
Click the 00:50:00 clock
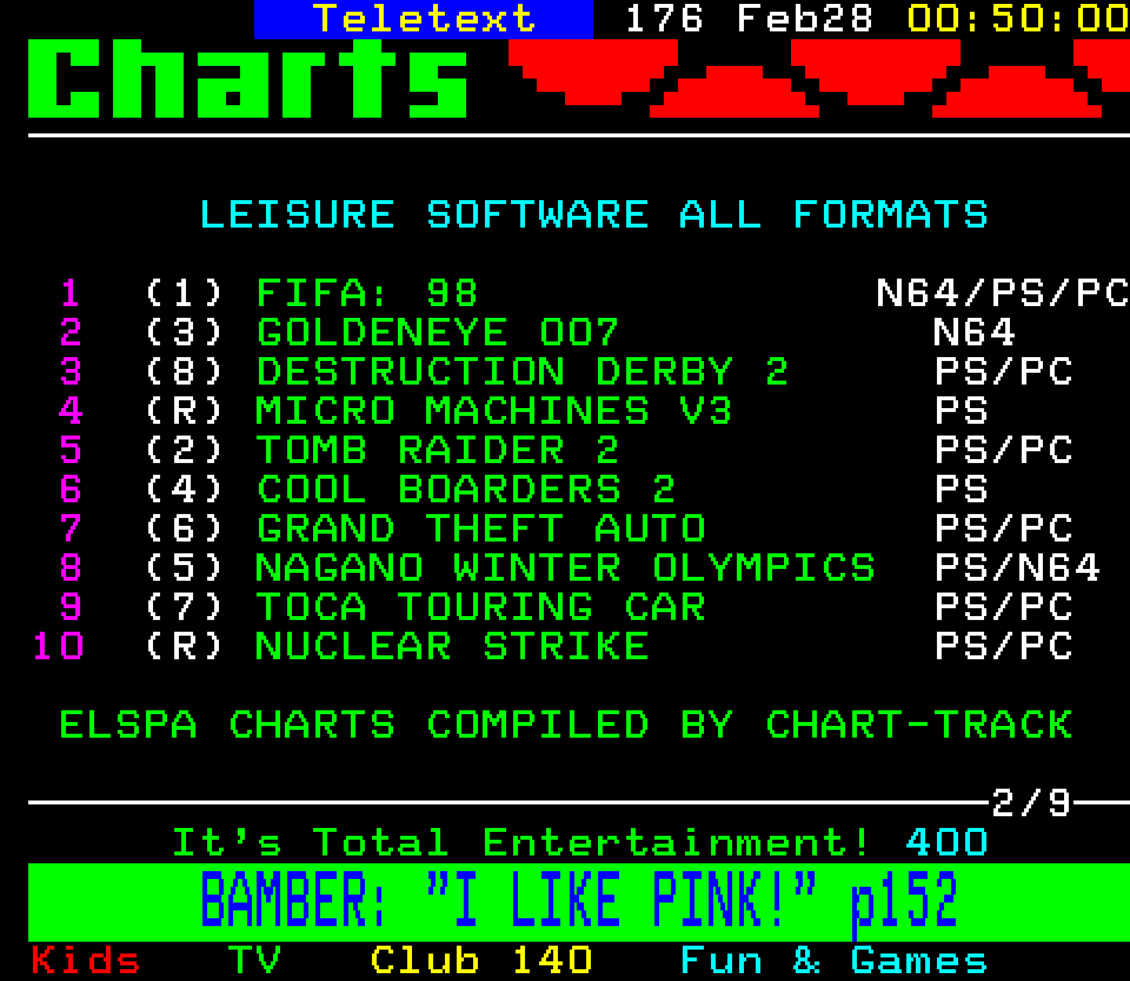(x=1018, y=19)
